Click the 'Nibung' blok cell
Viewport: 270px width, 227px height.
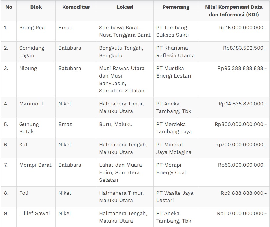[x=28, y=69]
